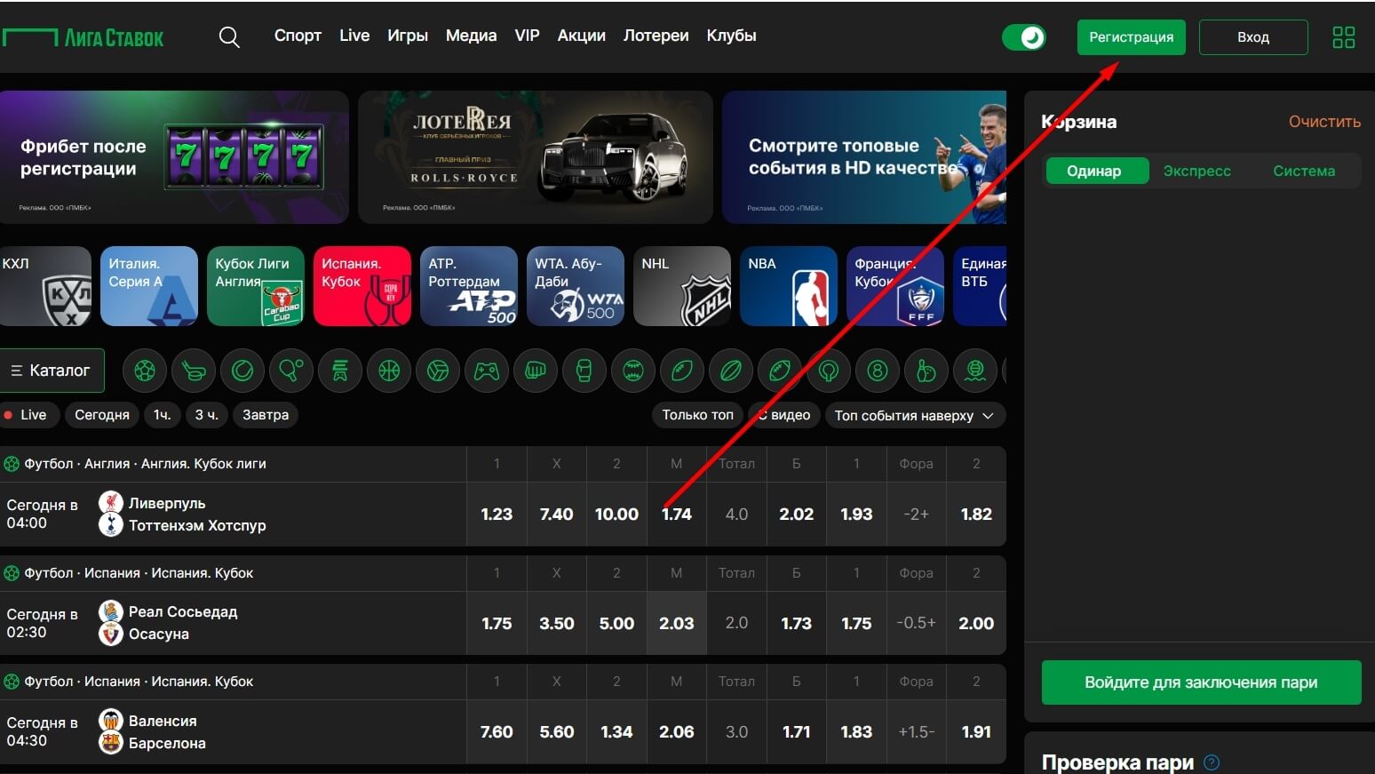Click the help icon next to Проверка пари
The width and height of the screenshot is (1375, 774).
pyautogui.click(x=1212, y=762)
